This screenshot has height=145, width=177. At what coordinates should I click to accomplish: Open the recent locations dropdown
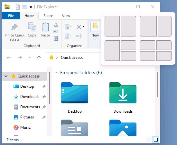tap(30, 58)
